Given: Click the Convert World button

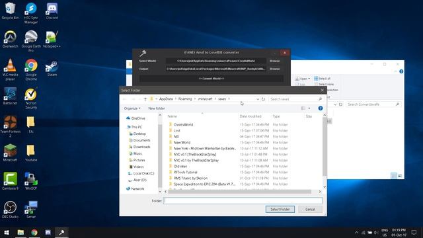Looking at the screenshot, I should point(211,79).
